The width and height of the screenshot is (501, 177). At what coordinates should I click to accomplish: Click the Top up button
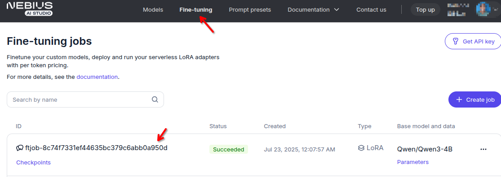pos(425,9)
